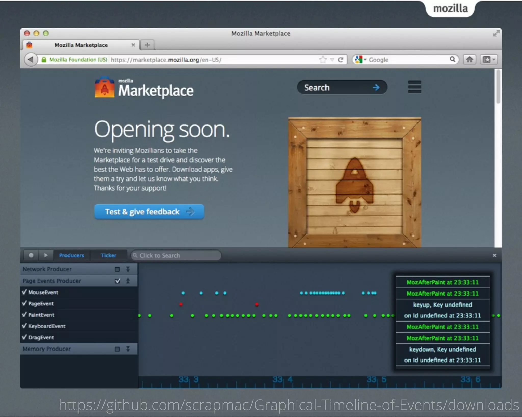Open the Marketplace hamburger menu icon
Image resolution: width=522 pixels, height=417 pixels.
tap(414, 87)
